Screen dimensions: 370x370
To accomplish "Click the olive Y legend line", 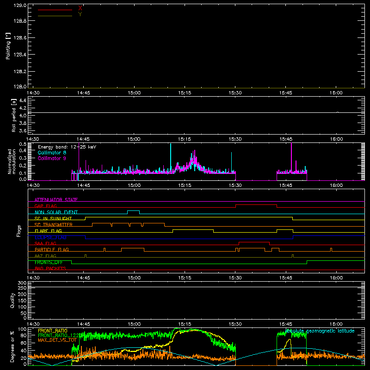I will pyautogui.click(x=55, y=16).
